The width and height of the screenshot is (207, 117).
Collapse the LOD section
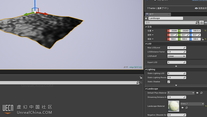click(146, 44)
